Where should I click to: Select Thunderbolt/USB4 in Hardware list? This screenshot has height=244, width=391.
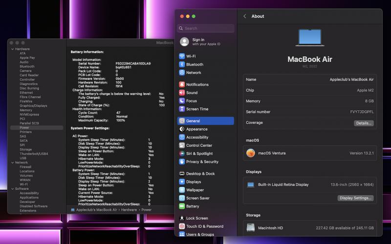[34, 154]
